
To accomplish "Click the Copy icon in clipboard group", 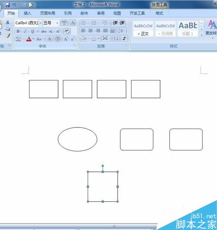I will 8,29.
